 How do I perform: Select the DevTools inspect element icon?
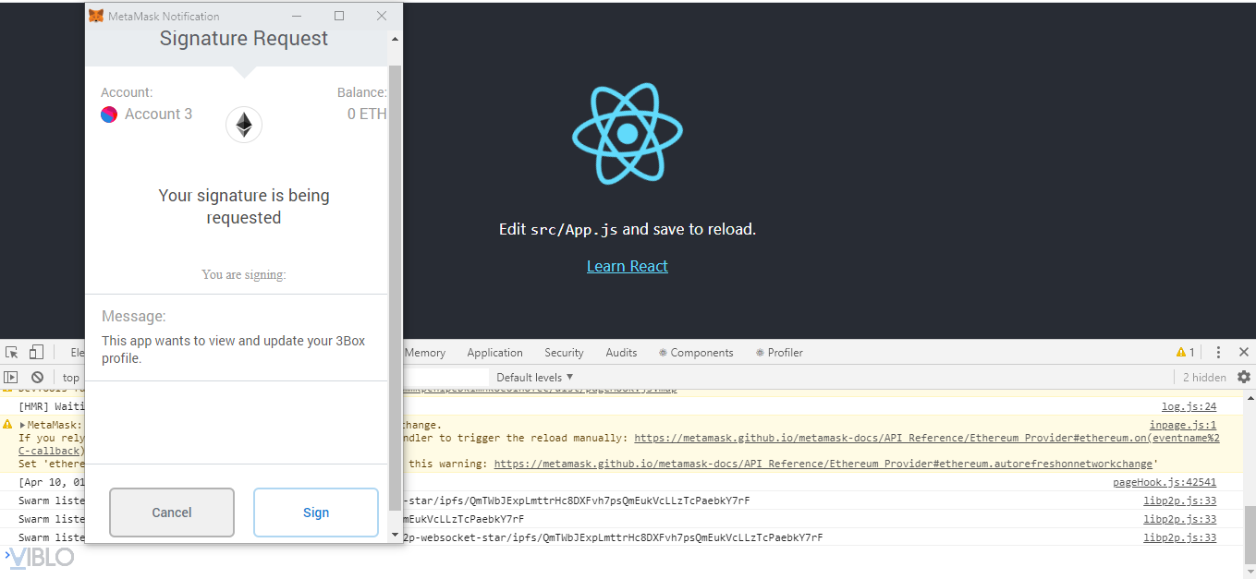click(12, 352)
